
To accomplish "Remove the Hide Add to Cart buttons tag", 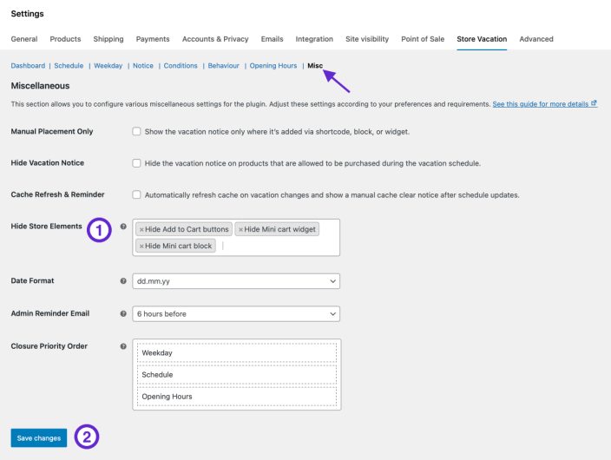I will click(141, 230).
